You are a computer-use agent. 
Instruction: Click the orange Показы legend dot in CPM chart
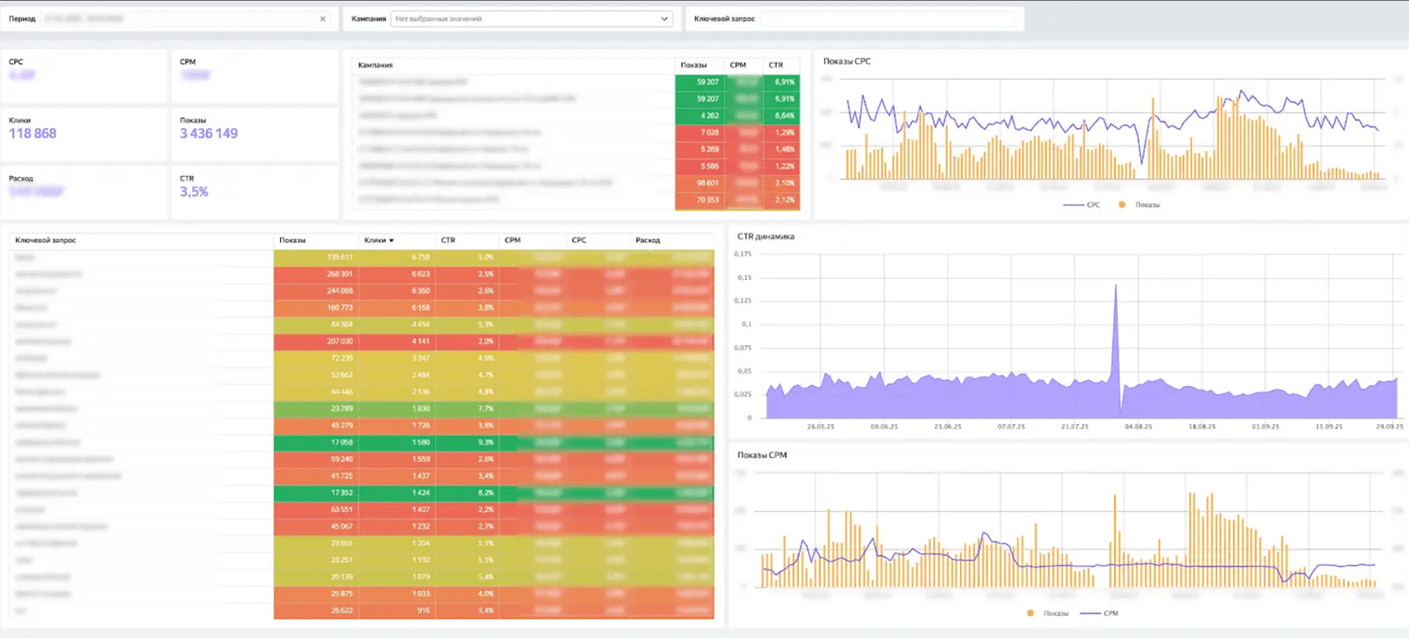tap(1030, 613)
